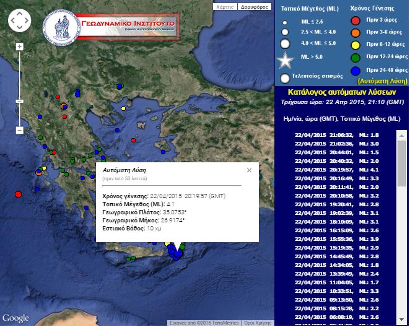The image size is (410, 327).
Task: Select list entry 11:04:05 ML 1.7
Action: (x=336, y=282)
